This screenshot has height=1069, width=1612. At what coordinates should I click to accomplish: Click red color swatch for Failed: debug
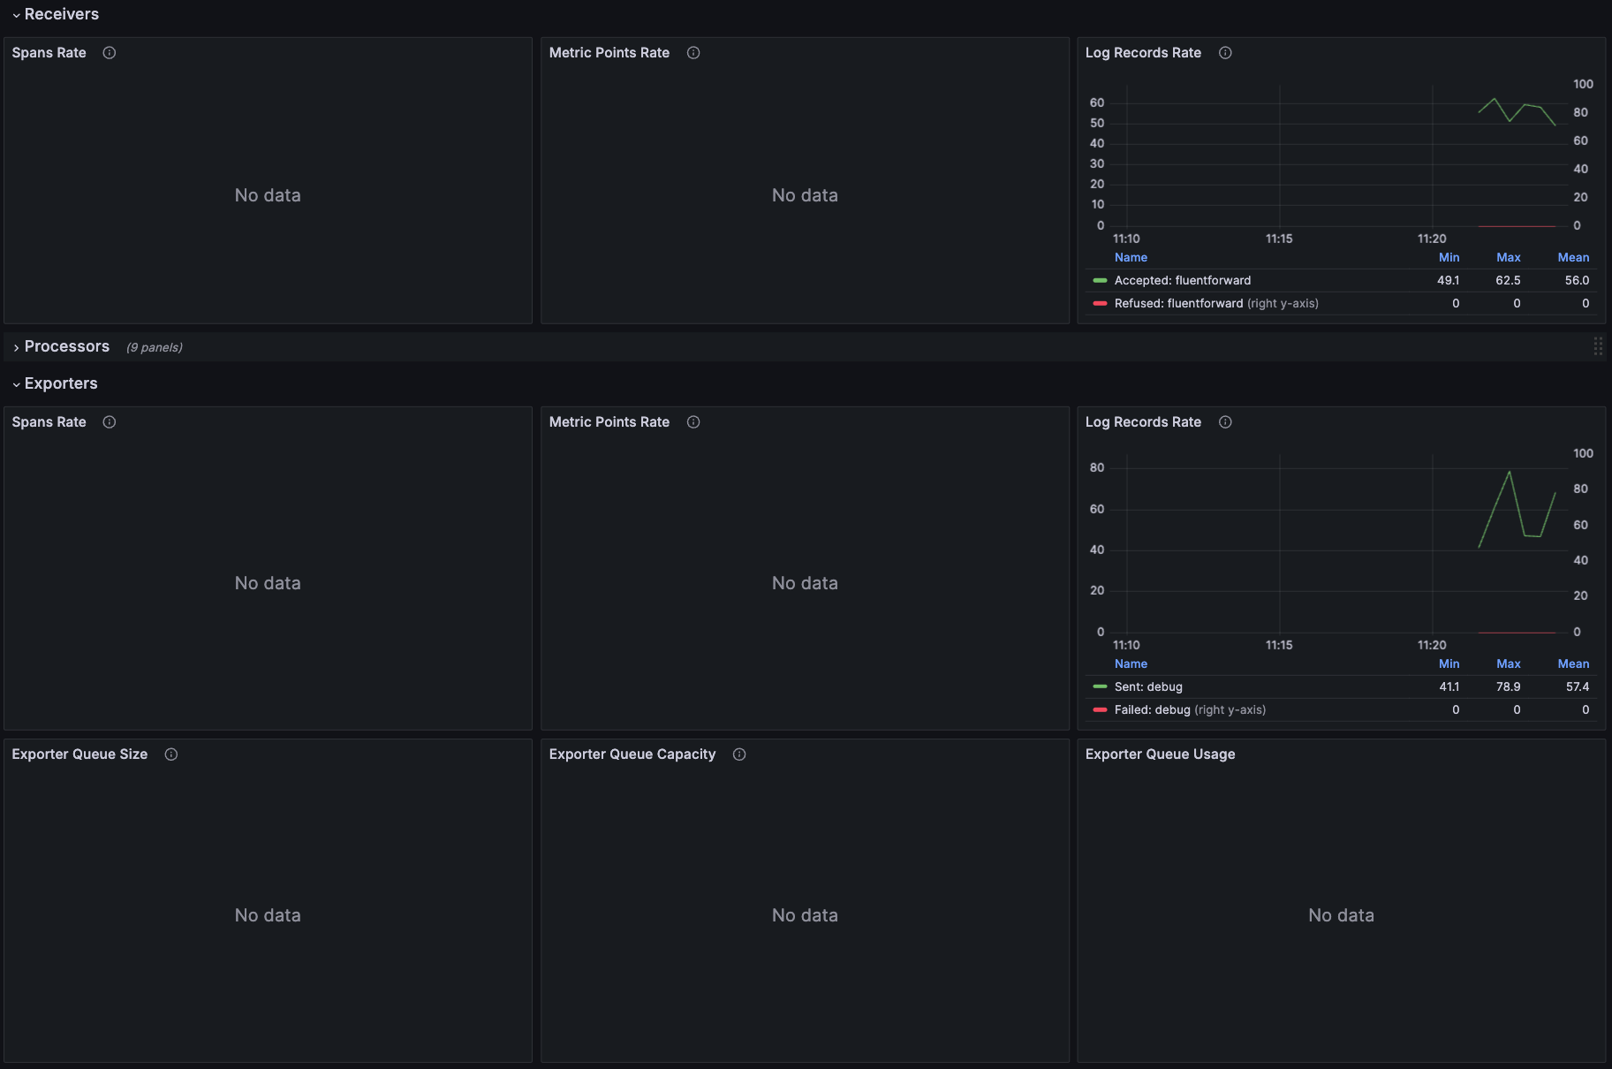point(1100,710)
